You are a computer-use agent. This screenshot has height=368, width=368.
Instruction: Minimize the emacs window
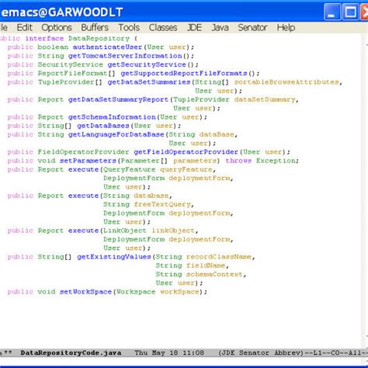tap(332, 12)
